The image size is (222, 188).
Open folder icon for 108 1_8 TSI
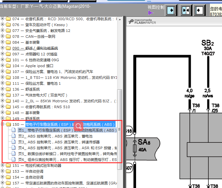[8, 78]
